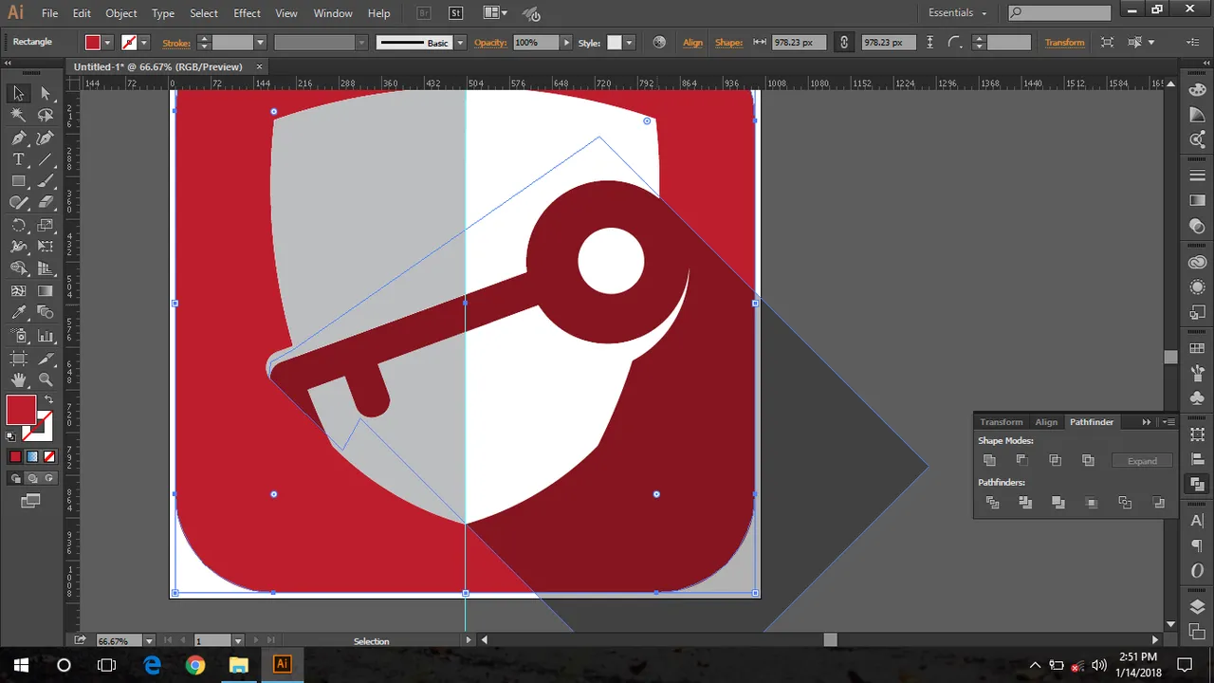
Task: Choose the Gradient tool
Action: tap(45, 291)
